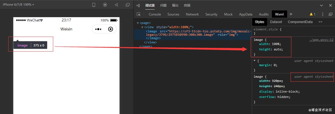335x114 pixels.
Task: Click the Weixin navigation title
Action: pyautogui.click(x=66, y=29)
